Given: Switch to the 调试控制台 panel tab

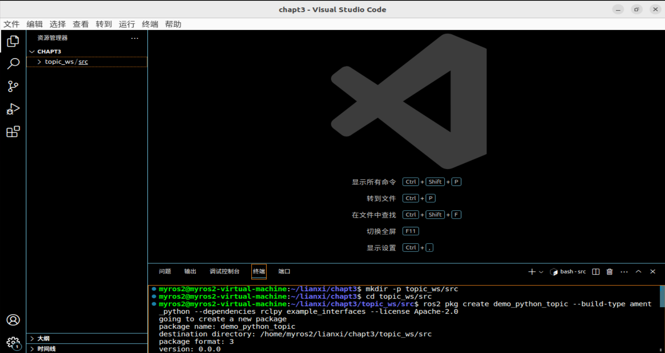Looking at the screenshot, I should 225,272.
